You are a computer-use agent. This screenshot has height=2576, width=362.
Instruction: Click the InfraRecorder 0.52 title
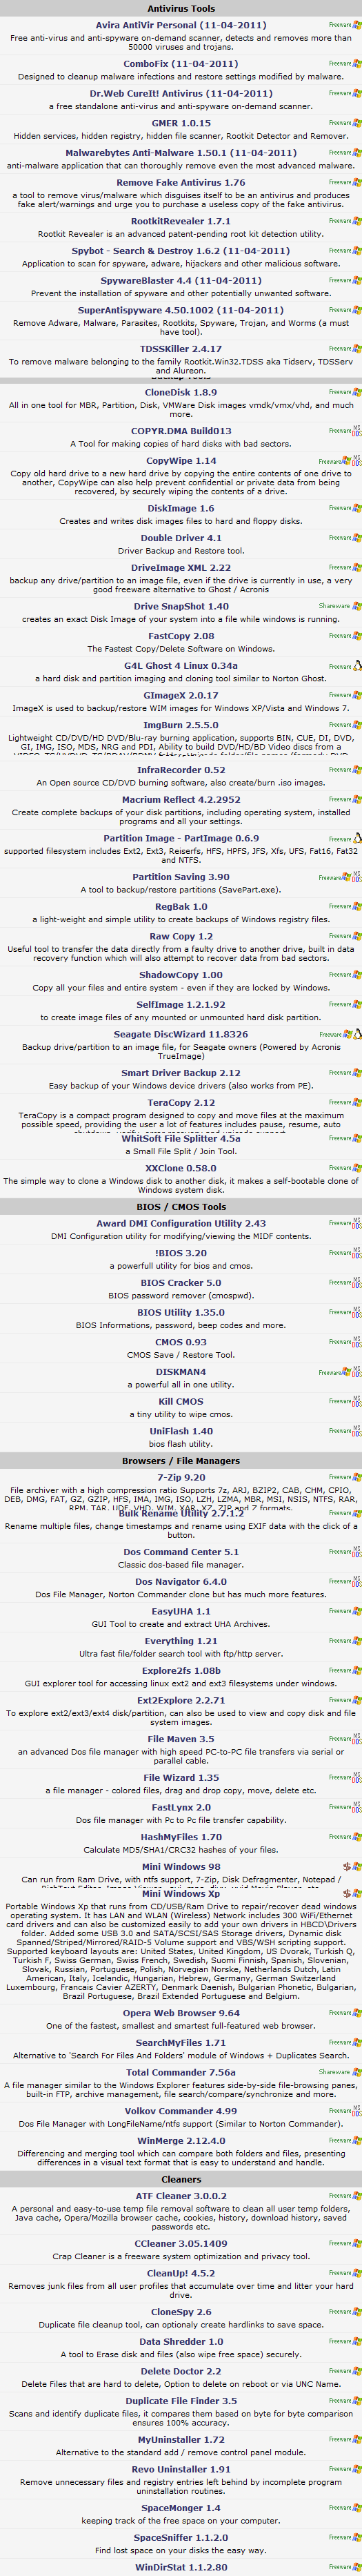tap(181, 770)
